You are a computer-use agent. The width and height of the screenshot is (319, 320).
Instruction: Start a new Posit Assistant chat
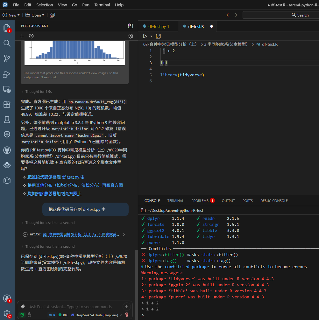point(22,36)
